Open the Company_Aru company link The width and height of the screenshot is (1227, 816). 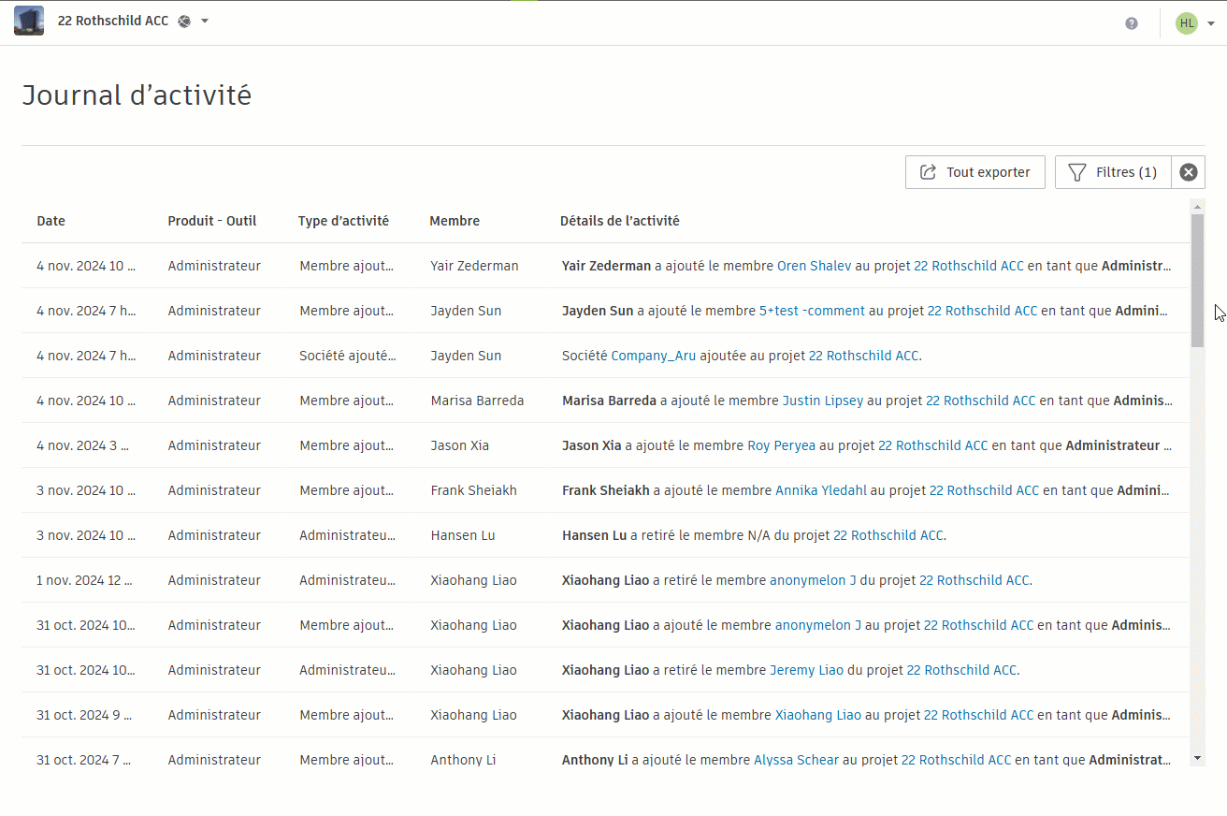click(x=654, y=356)
